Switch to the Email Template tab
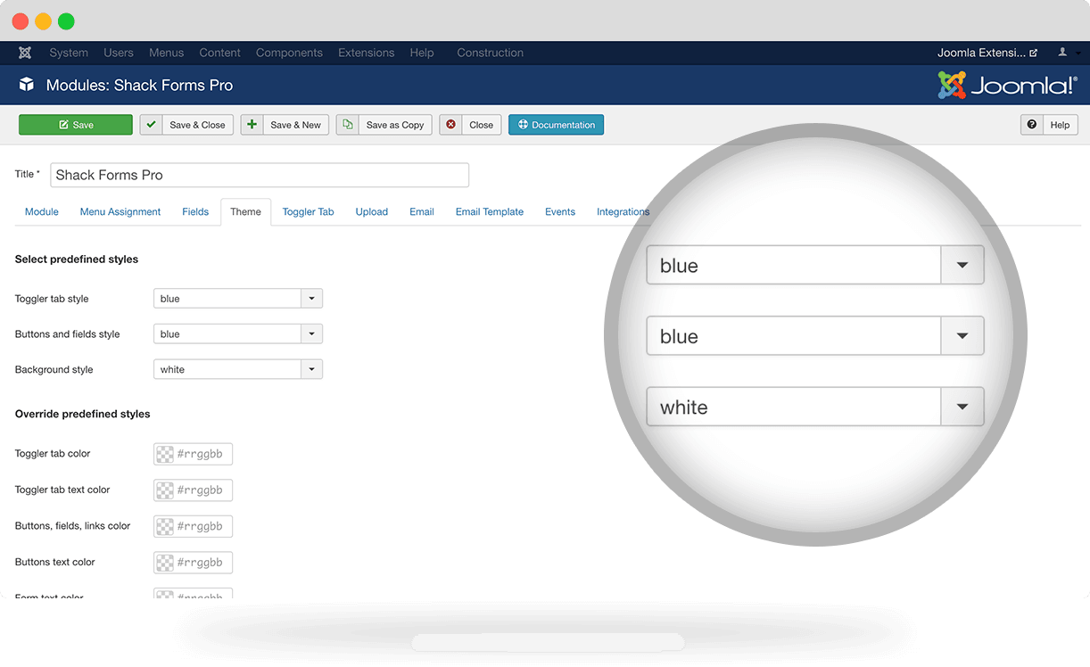Screen dimensions: 1090x667 pos(490,212)
